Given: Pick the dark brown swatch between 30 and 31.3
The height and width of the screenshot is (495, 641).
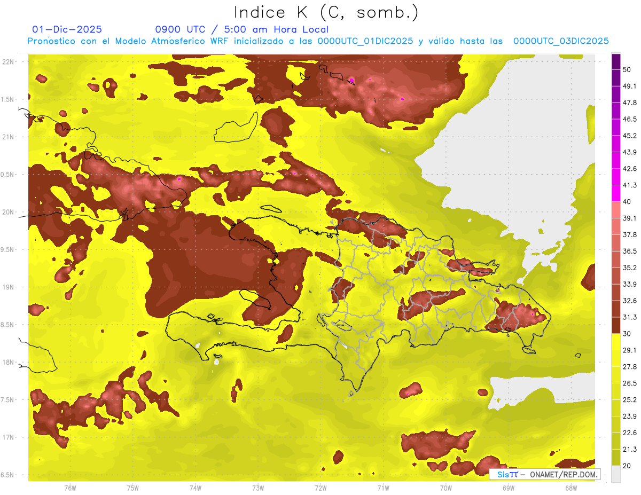Looking at the screenshot, I should [616, 325].
